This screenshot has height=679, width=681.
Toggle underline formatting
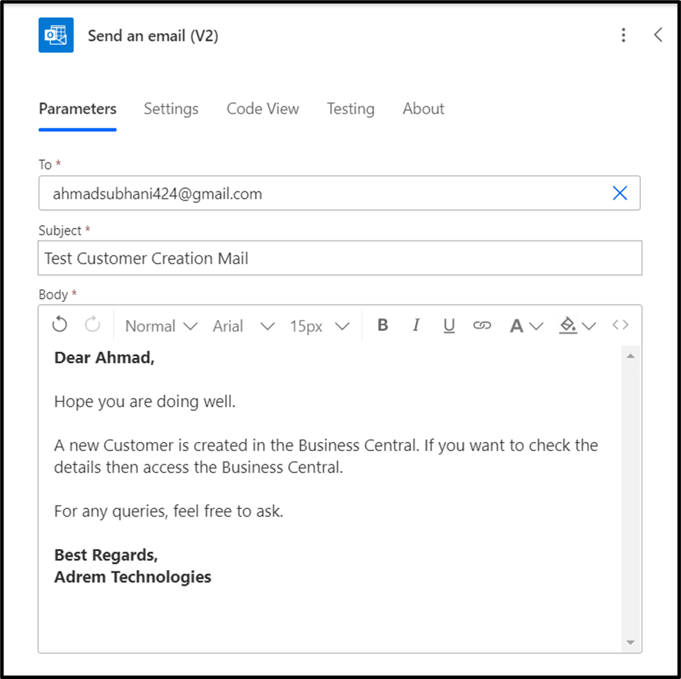[x=449, y=325]
